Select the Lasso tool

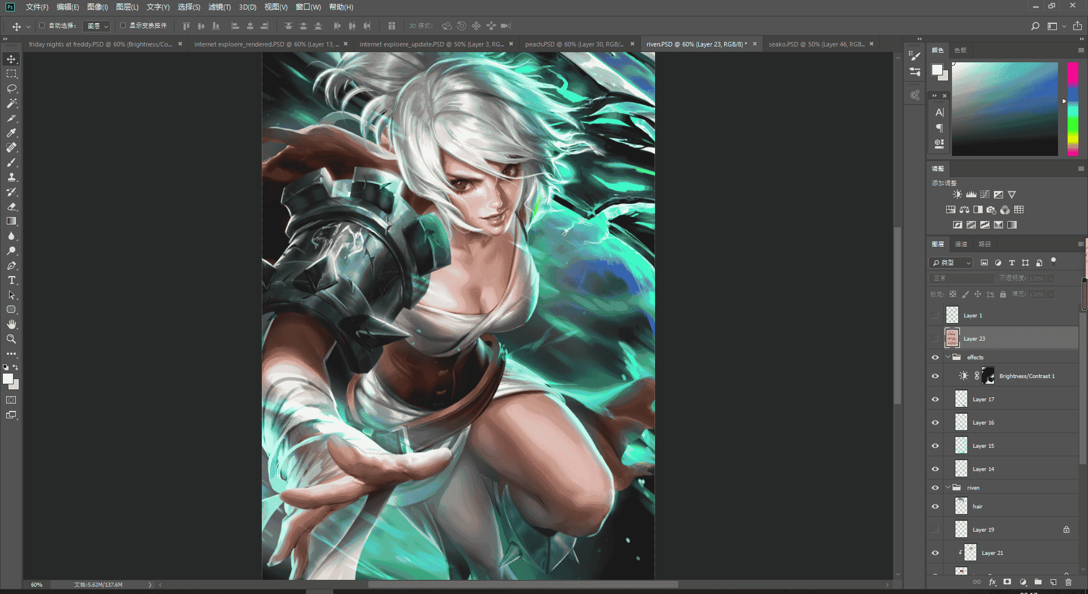pos(11,88)
